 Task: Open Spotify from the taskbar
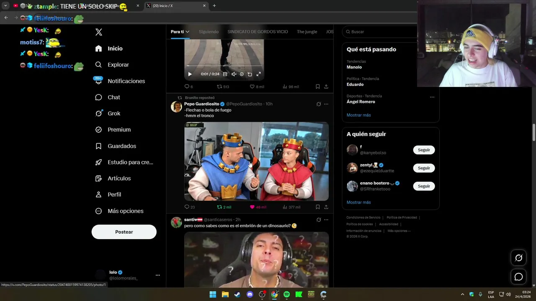click(x=286, y=294)
